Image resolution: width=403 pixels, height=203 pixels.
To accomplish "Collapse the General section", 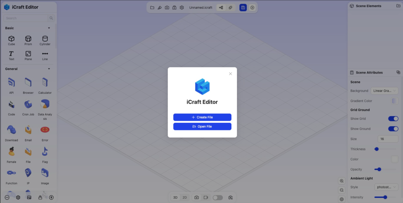I will pyautogui.click(x=49, y=69).
